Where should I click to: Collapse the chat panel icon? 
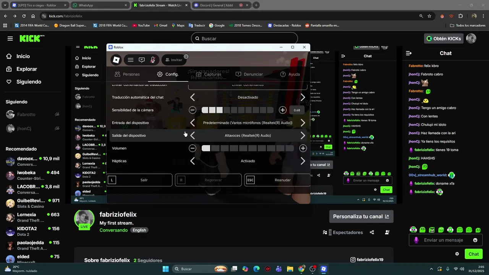[x=409, y=53]
